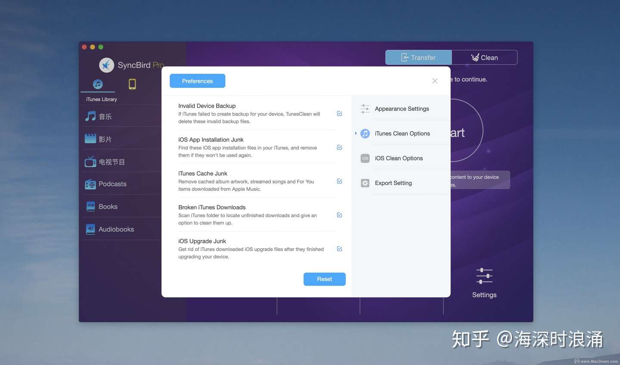
Task: Select the phone device tab icon
Action: (x=132, y=84)
